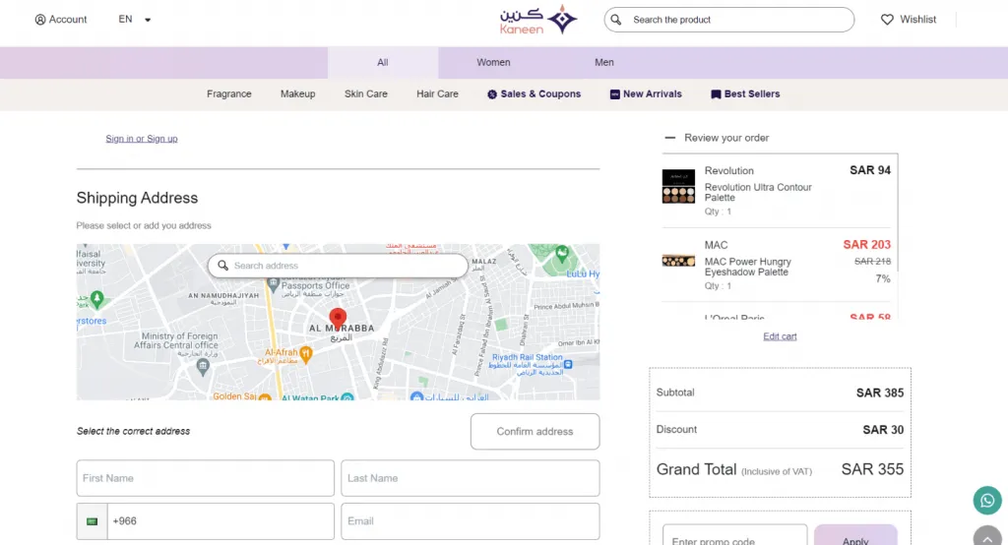Screen dimensions: 1008x545
Task: Click Riyadh Rail Station marker
Action: coord(568,364)
